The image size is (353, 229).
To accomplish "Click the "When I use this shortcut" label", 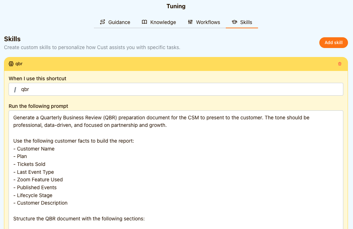I will coord(37,78).
